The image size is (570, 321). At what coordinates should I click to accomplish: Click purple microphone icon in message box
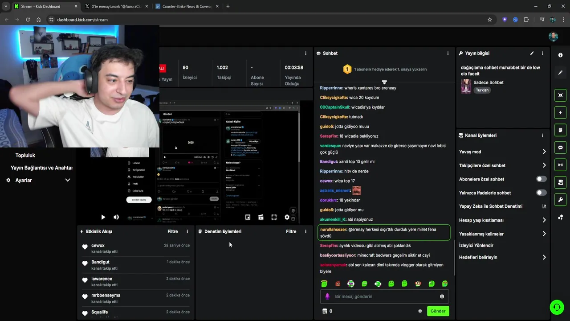pyautogui.click(x=327, y=296)
